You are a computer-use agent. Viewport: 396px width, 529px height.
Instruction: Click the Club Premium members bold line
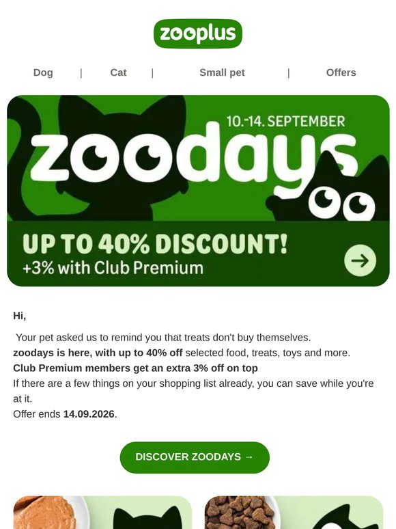click(135, 368)
